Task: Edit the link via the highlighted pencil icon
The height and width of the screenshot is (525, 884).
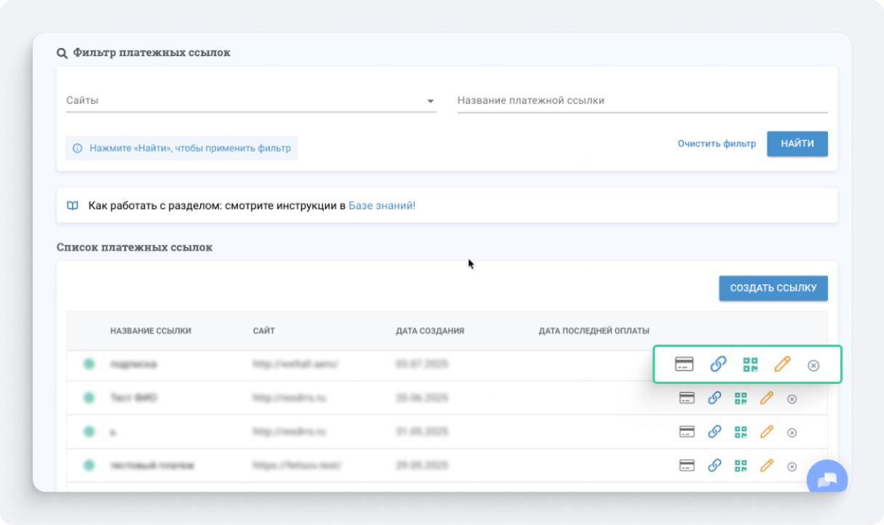Action: 782,364
